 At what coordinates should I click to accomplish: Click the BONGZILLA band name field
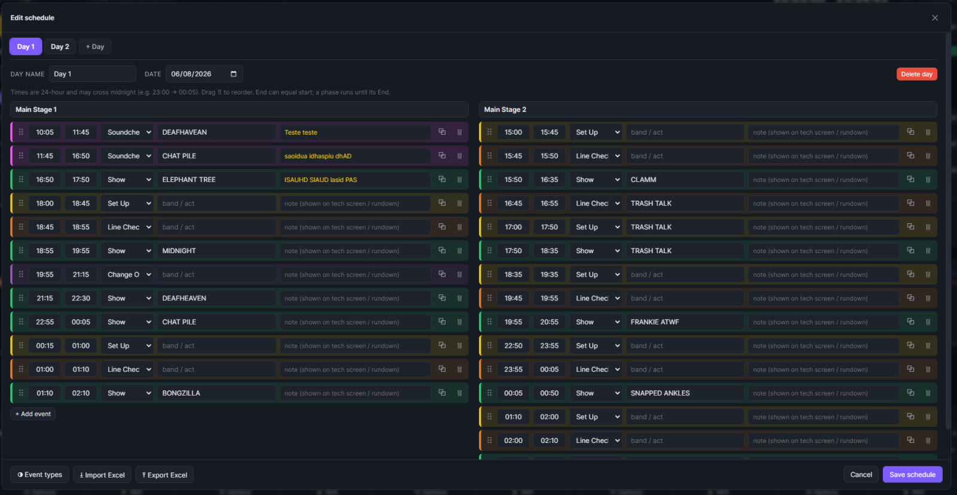(x=217, y=393)
